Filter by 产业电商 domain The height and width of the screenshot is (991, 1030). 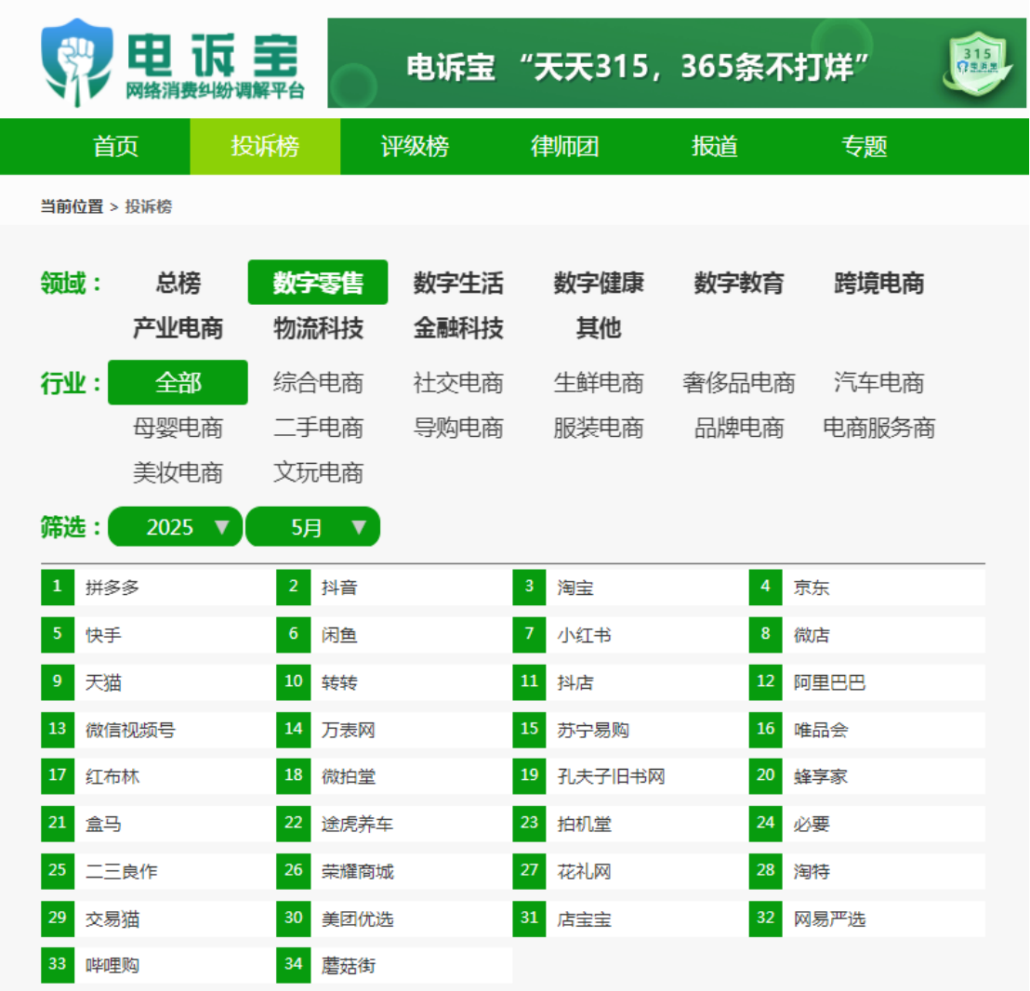pos(178,328)
